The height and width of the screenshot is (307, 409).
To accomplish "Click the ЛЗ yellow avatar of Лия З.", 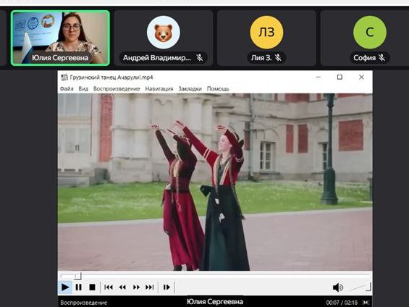I will 266,33.
